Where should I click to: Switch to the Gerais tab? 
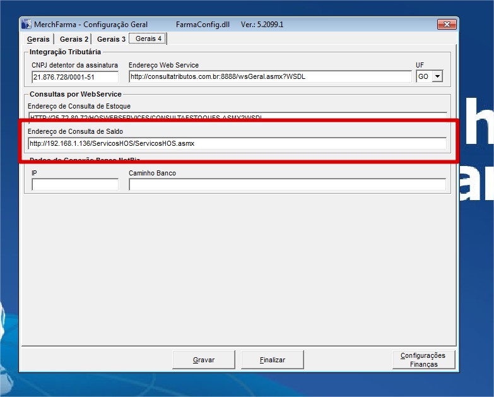tap(38, 39)
